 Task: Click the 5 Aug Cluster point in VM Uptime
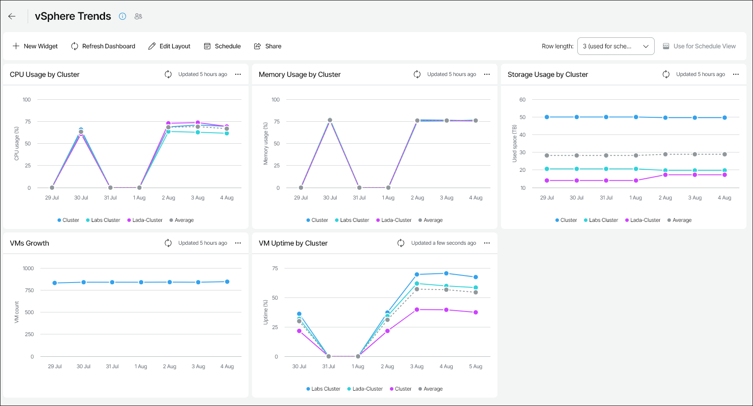tap(476, 312)
